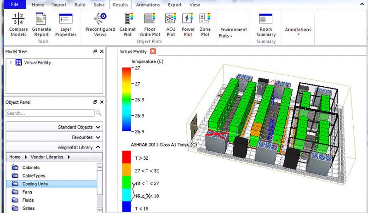Switch to the Export ribbon tab
Screen dimensions: 368x213
coord(175,5)
